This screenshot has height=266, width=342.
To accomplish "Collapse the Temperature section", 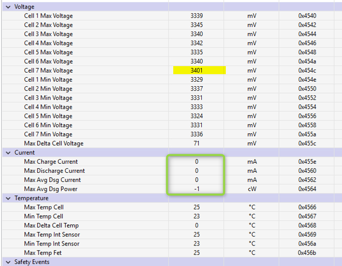I will 8,198.
